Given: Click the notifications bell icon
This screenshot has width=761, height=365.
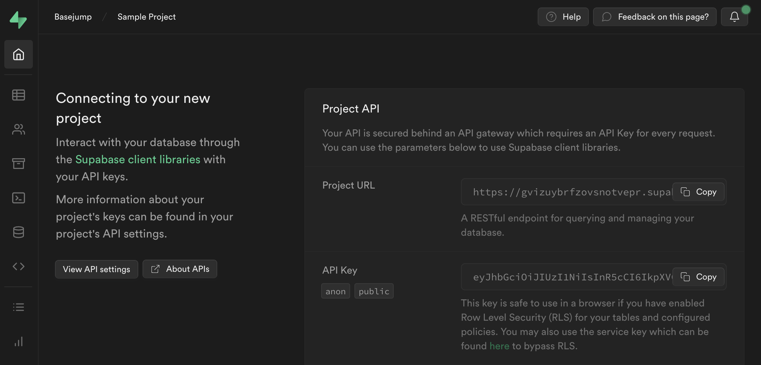Looking at the screenshot, I should pyautogui.click(x=734, y=17).
